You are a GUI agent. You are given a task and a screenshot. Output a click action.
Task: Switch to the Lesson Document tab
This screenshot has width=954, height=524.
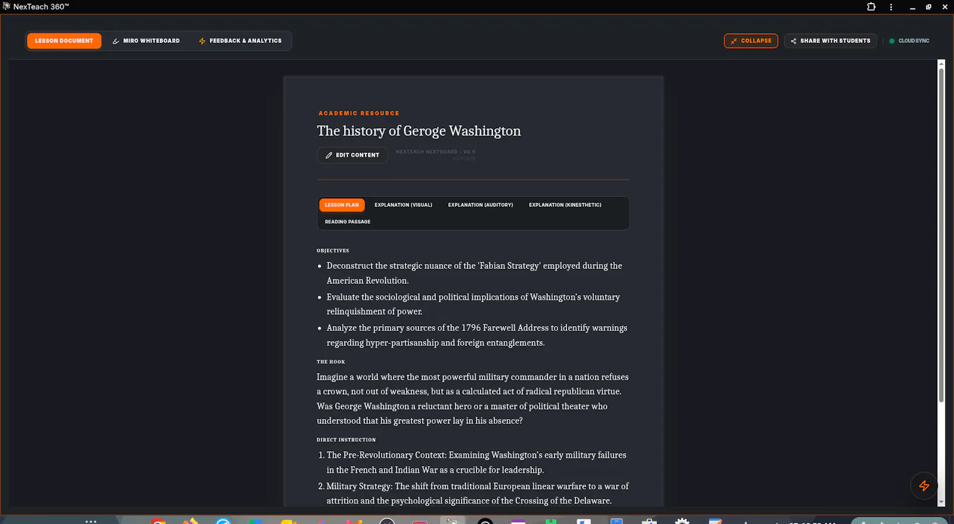tap(64, 41)
